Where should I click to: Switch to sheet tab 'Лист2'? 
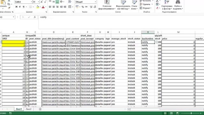[x=28, y=109]
